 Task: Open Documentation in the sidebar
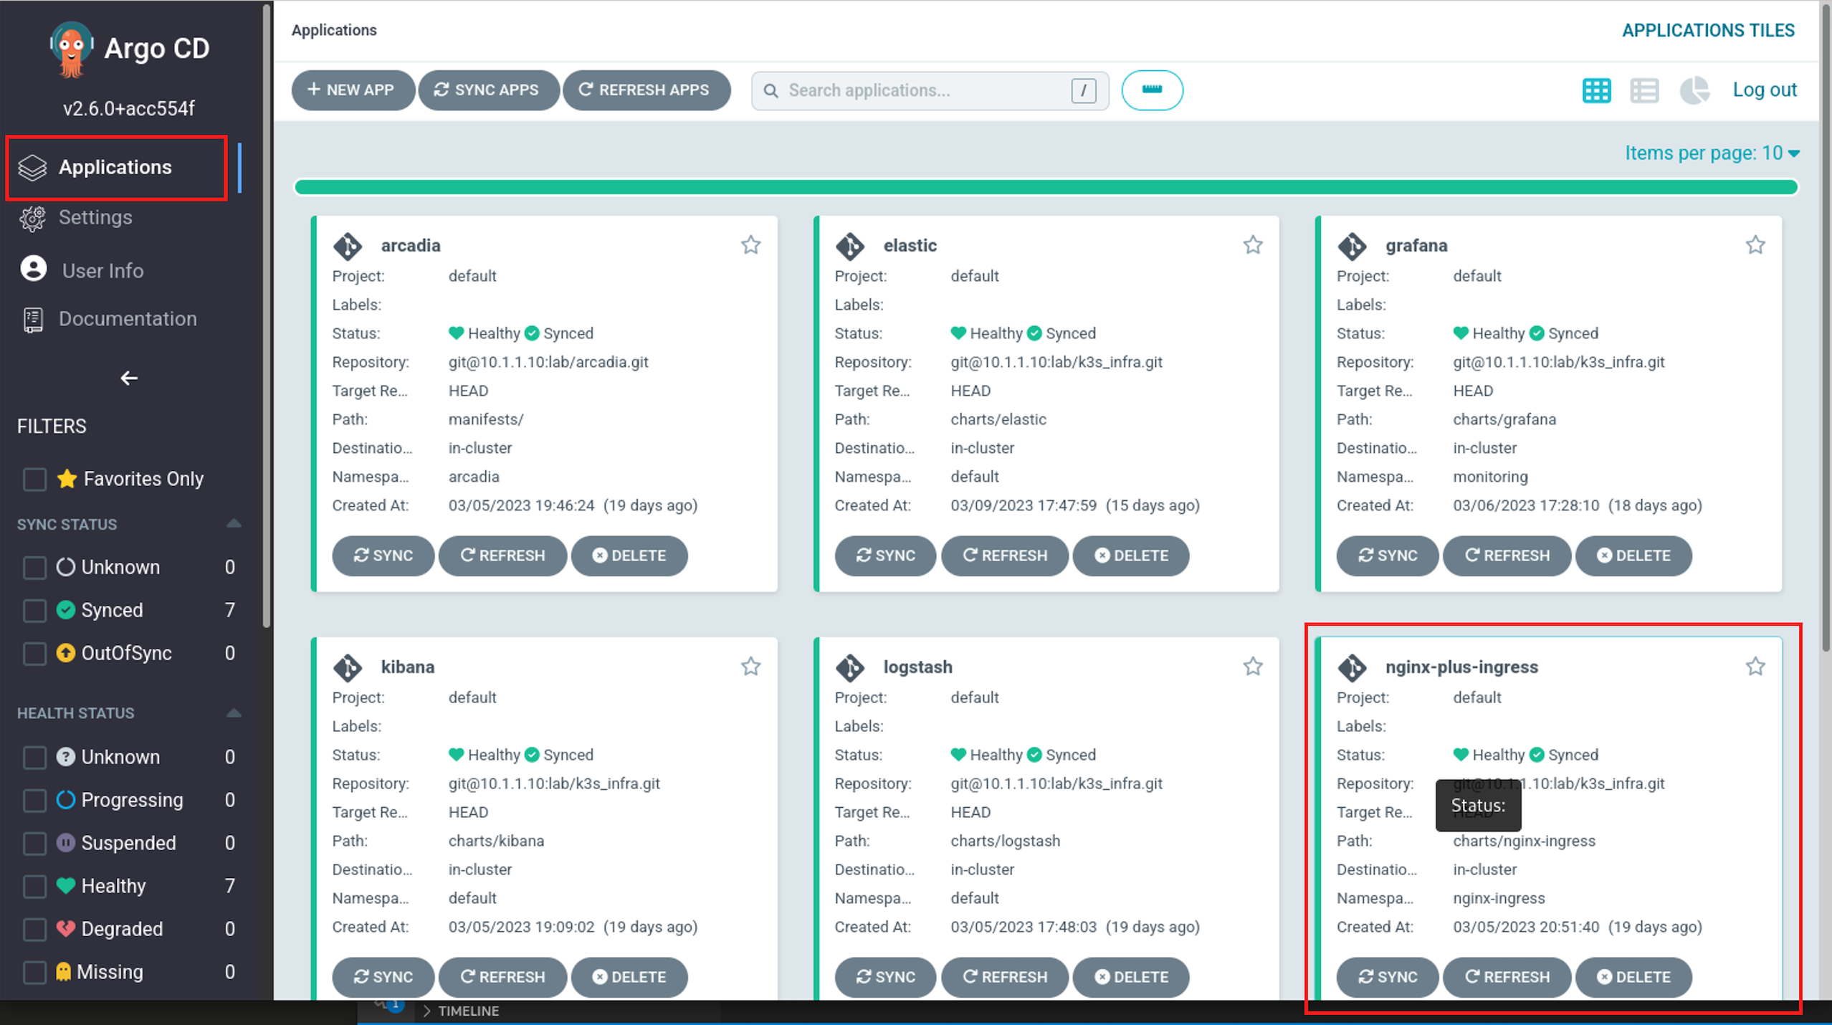[x=128, y=319]
